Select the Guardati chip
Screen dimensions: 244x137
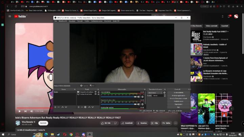click(225, 26)
